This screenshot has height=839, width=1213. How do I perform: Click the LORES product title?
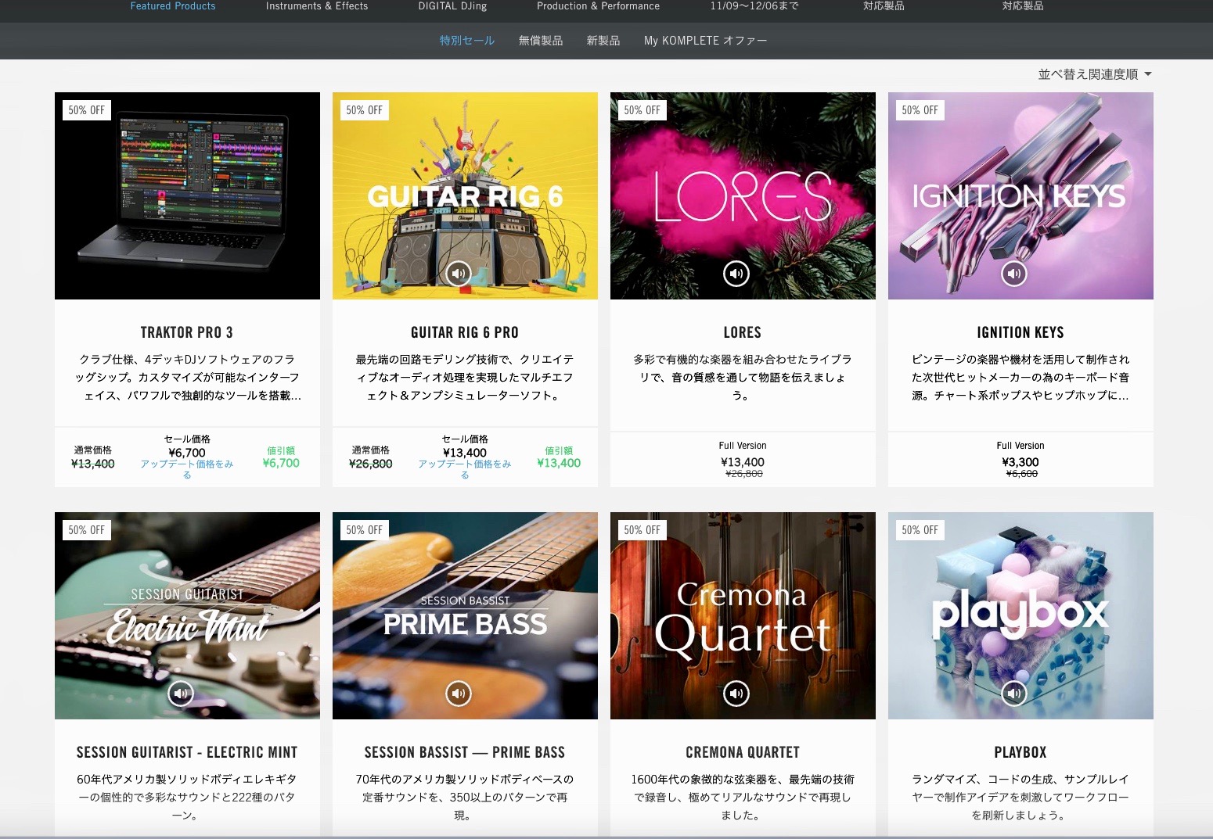click(743, 332)
